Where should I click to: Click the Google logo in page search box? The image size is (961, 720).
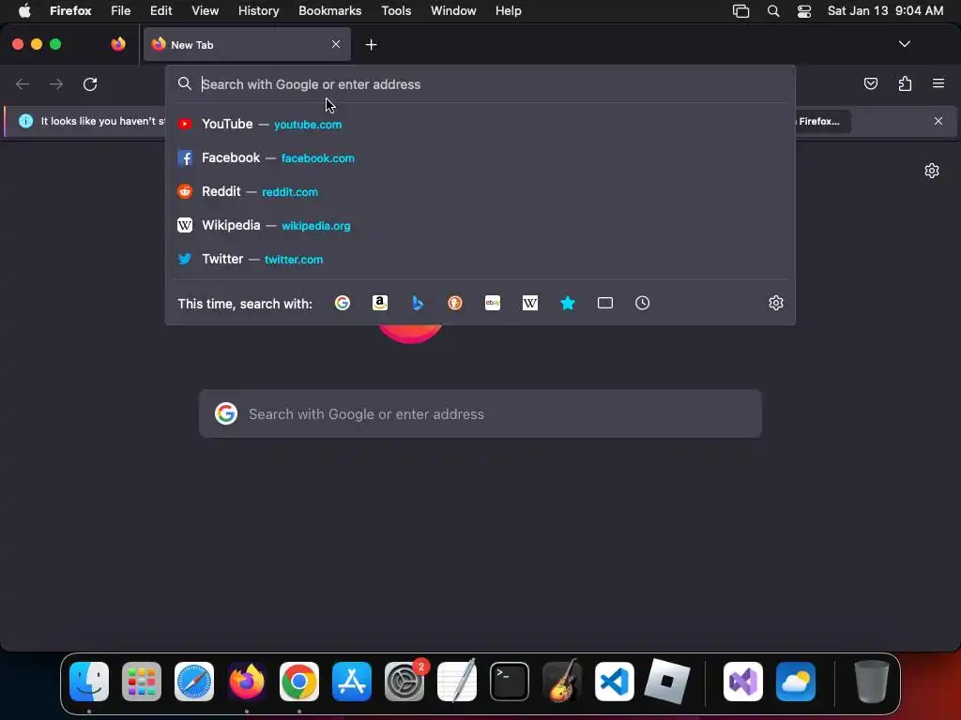click(x=226, y=413)
